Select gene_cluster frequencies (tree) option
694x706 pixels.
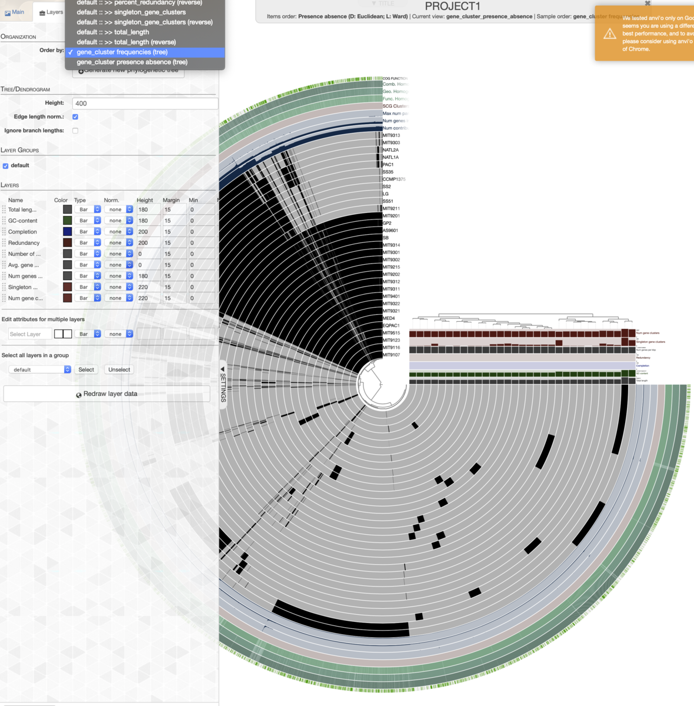point(145,52)
